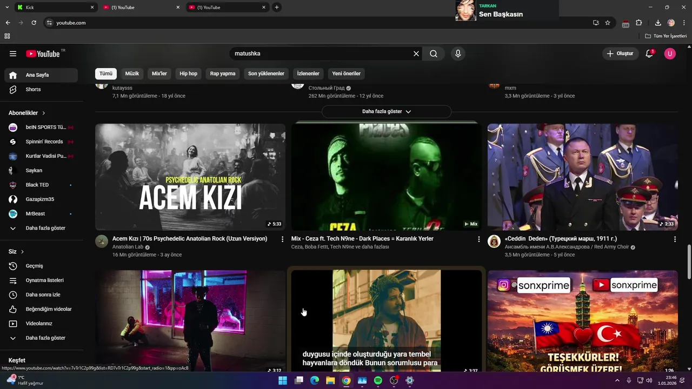Expand Daha fazla göster under subscriptions
This screenshot has width=692, height=389.
point(41,228)
